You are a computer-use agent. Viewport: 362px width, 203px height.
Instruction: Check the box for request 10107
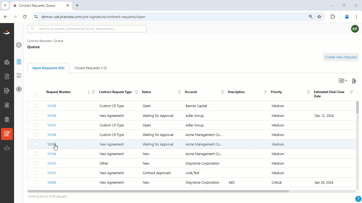(x=36, y=125)
